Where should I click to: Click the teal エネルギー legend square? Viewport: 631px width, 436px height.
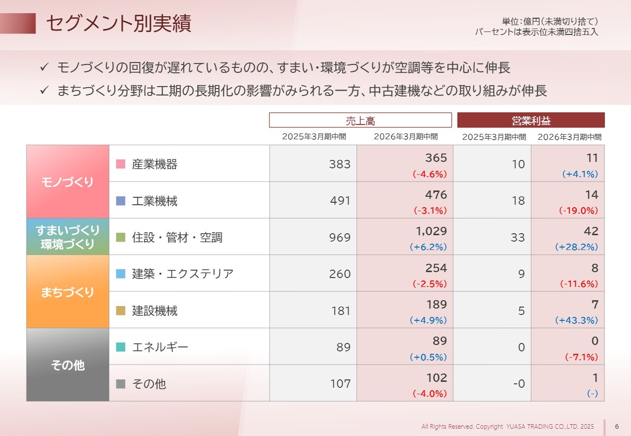tap(121, 347)
